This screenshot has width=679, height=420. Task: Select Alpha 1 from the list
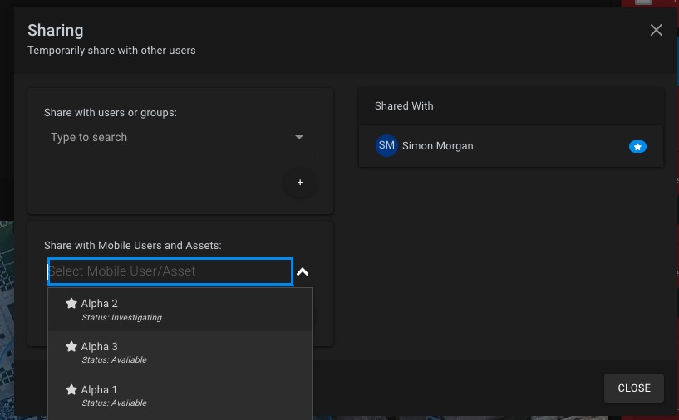point(180,396)
